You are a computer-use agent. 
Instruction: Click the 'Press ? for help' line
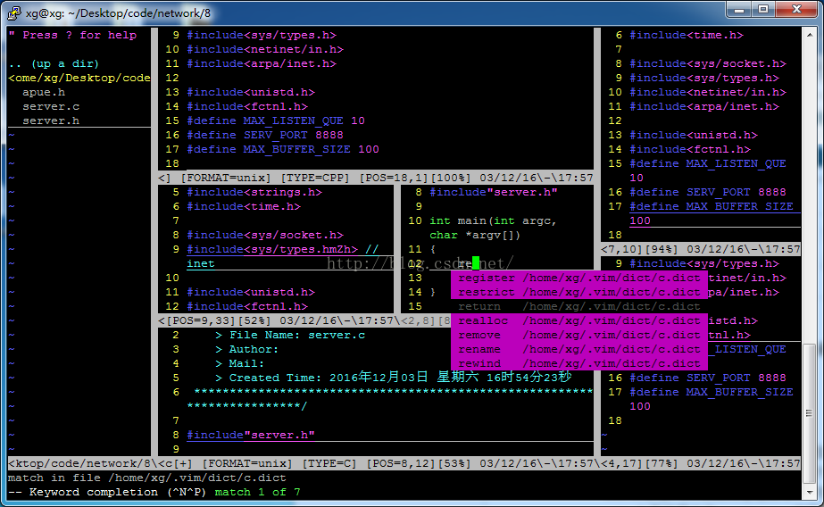[x=72, y=35]
